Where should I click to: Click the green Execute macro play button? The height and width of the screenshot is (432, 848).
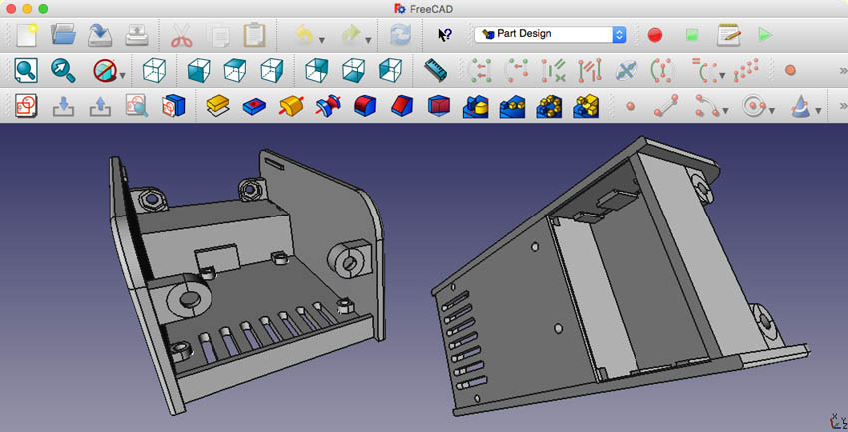click(x=764, y=34)
